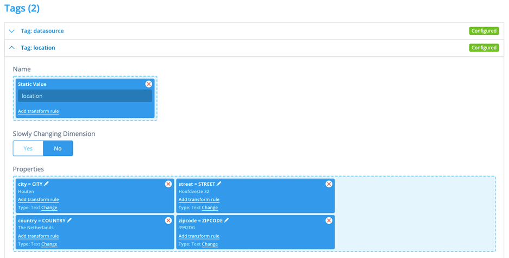Add transform rule for the zipcode property
This screenshot has height=258, width=509.
click(199, 236)
